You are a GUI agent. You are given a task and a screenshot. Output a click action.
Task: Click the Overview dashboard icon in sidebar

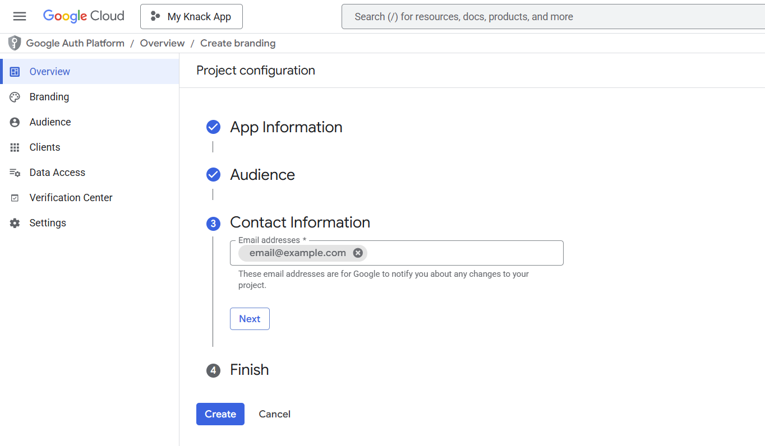[x=15, y=72]
